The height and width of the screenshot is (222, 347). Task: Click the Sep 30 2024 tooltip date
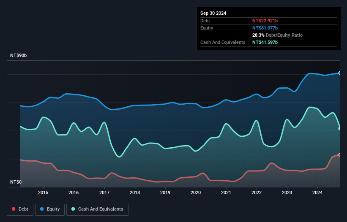coord(213,13)
